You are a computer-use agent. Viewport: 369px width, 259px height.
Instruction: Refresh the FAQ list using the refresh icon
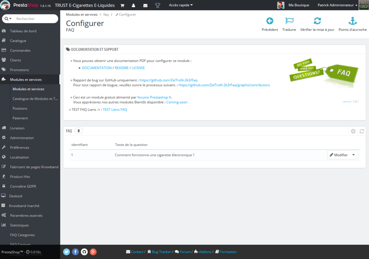pos(362,131)
